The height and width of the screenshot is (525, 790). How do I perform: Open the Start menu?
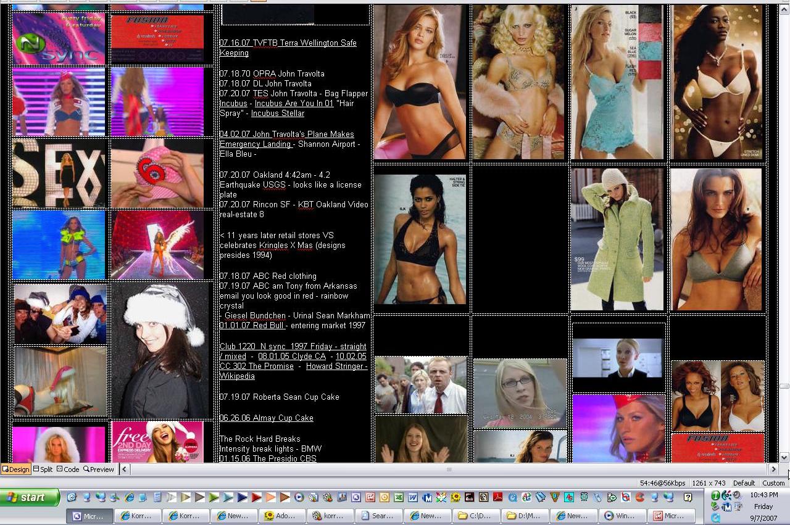[30, 497]
